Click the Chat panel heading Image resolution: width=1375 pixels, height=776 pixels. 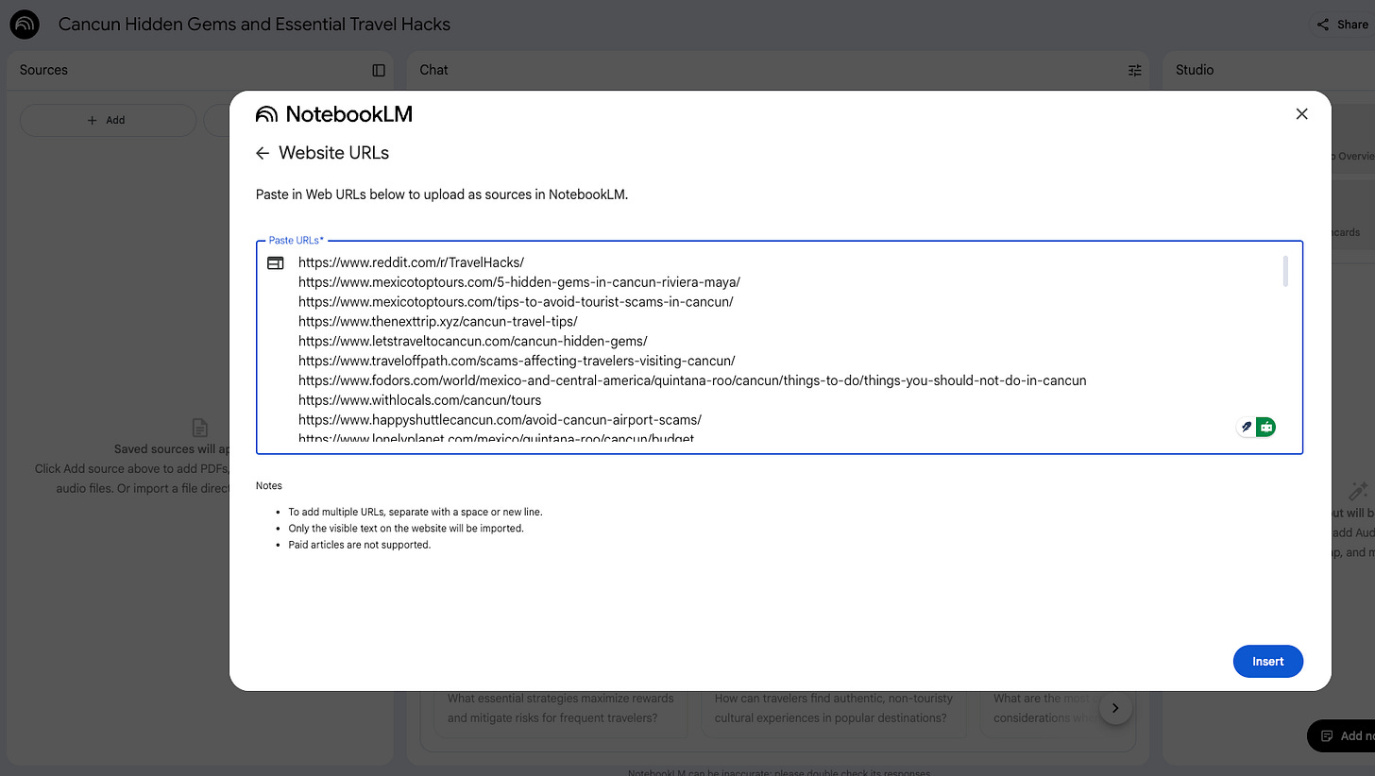click(x=433, y=70)
